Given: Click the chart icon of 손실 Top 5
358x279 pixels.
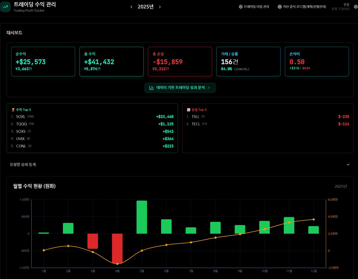Looking at the screenshot, I should (x=188, y=110).
